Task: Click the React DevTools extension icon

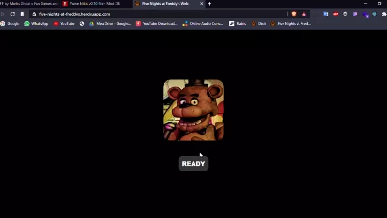Action: point(374,14)
